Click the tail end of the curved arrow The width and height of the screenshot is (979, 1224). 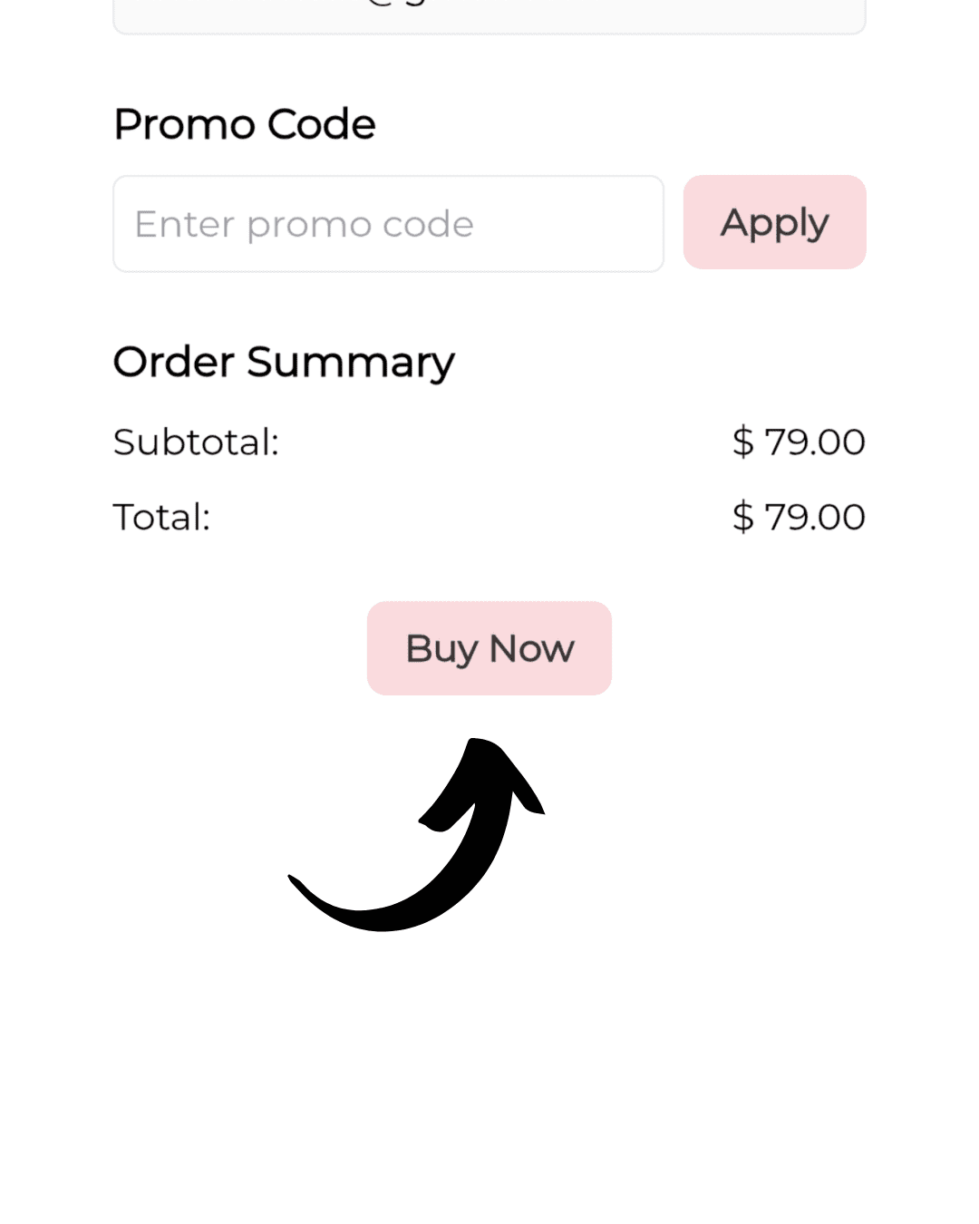point(301,886)
